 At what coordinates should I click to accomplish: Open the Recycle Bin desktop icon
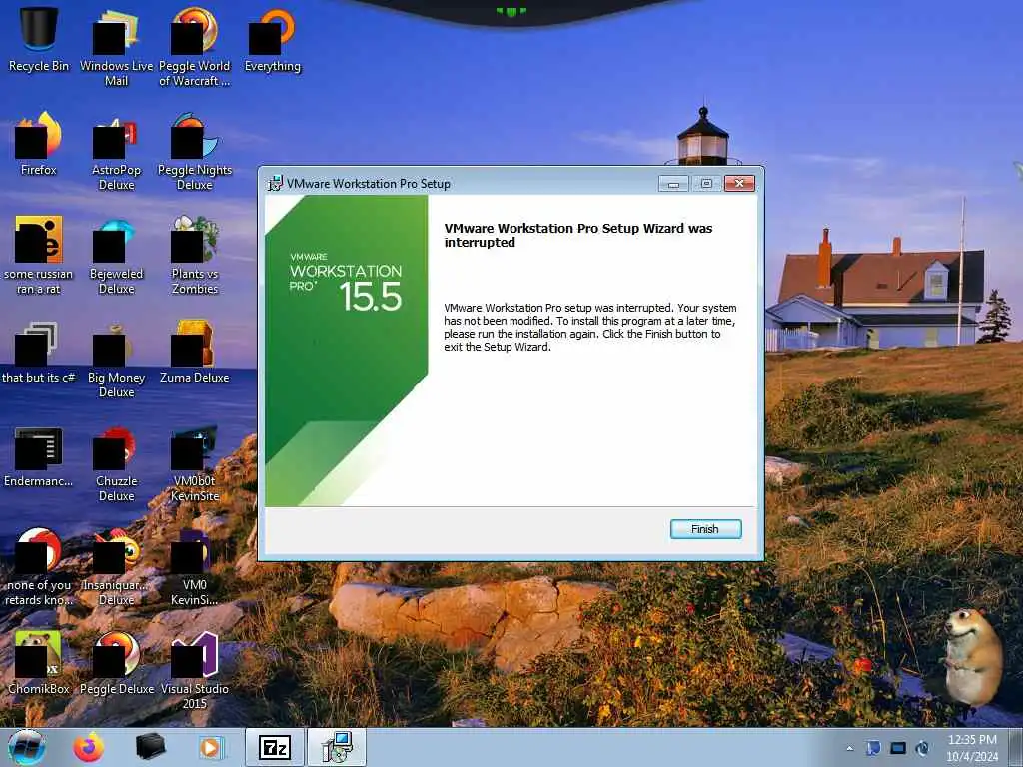39,38
